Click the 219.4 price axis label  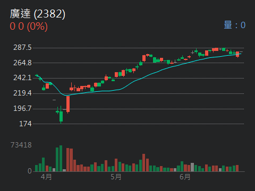(22, 93)
